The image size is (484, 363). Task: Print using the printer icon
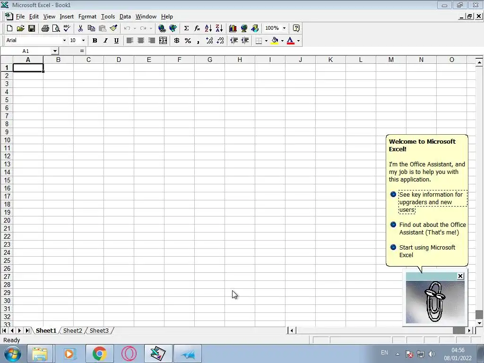pyautogui.click(x=45, y=28)
